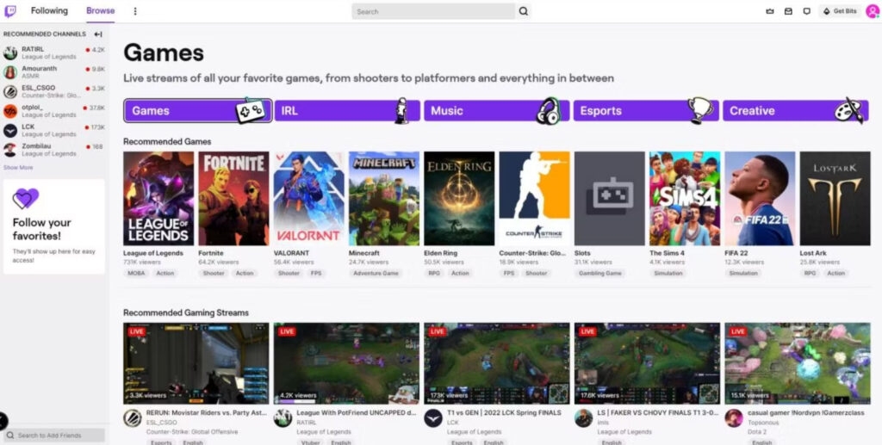Image resolution: width=882 pixels, height=445 pixels.
Task: Click the search magnifier button
Action: click(523, 11)
